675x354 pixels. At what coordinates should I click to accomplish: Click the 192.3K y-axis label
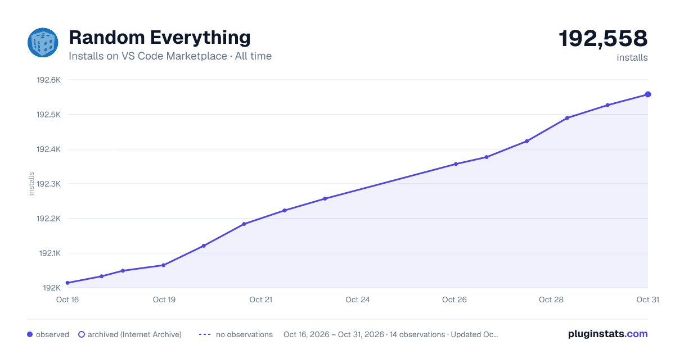coord(48,184)
